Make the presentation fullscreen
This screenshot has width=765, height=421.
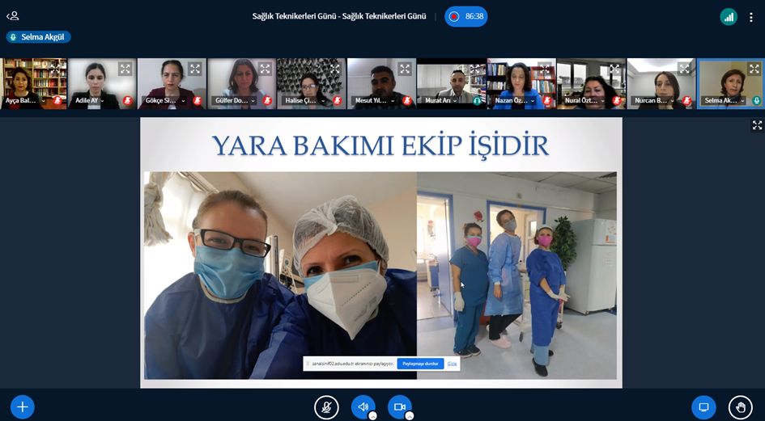pyautogui.click(x=757, y=125)
